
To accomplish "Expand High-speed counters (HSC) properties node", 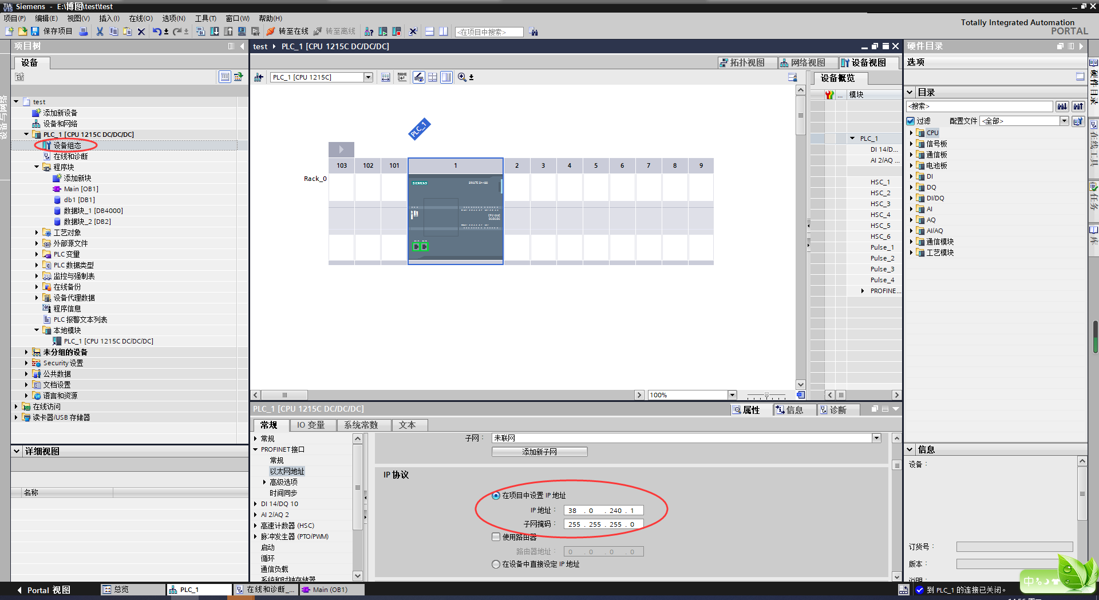I will point(255,526).
